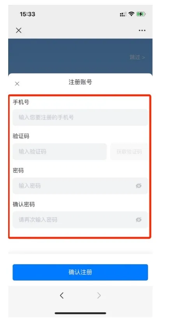Close the webview with top X icon

(x=19, y=30)
